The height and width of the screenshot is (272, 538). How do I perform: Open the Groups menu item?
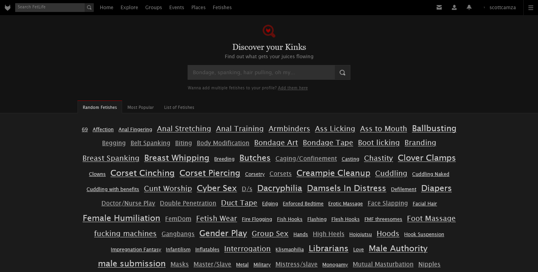pyautogui.click(x=154, y=8)
